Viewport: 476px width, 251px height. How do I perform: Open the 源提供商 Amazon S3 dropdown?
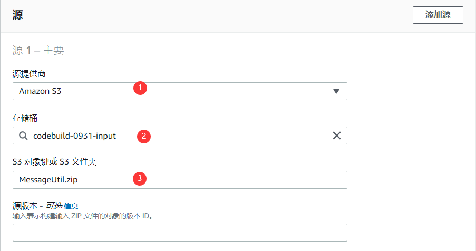click(180, 91)
